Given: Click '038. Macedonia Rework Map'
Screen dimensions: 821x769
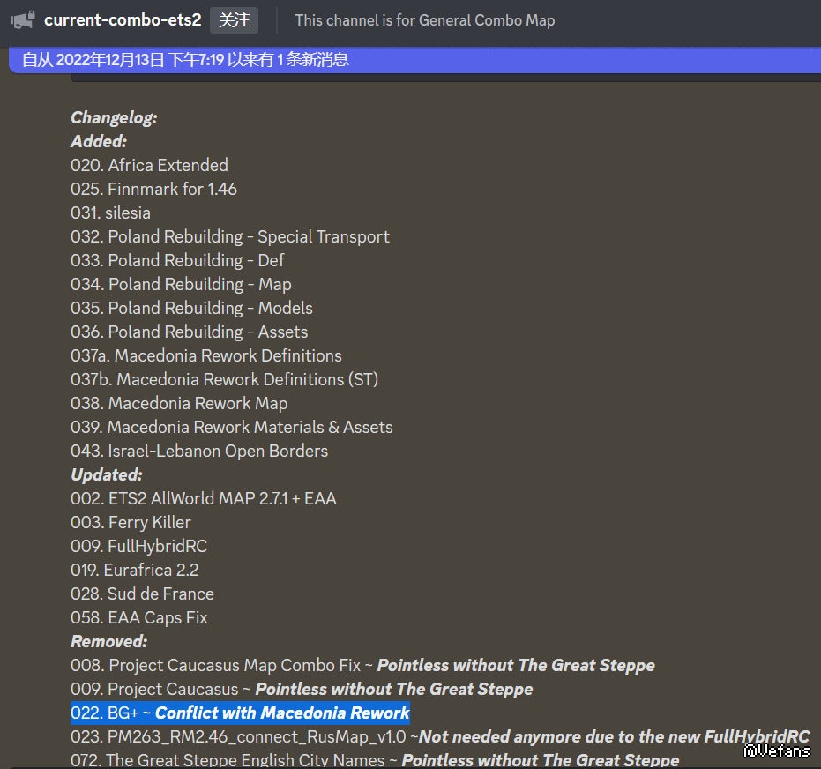Looking at the screenshot, I should [179, 404].
